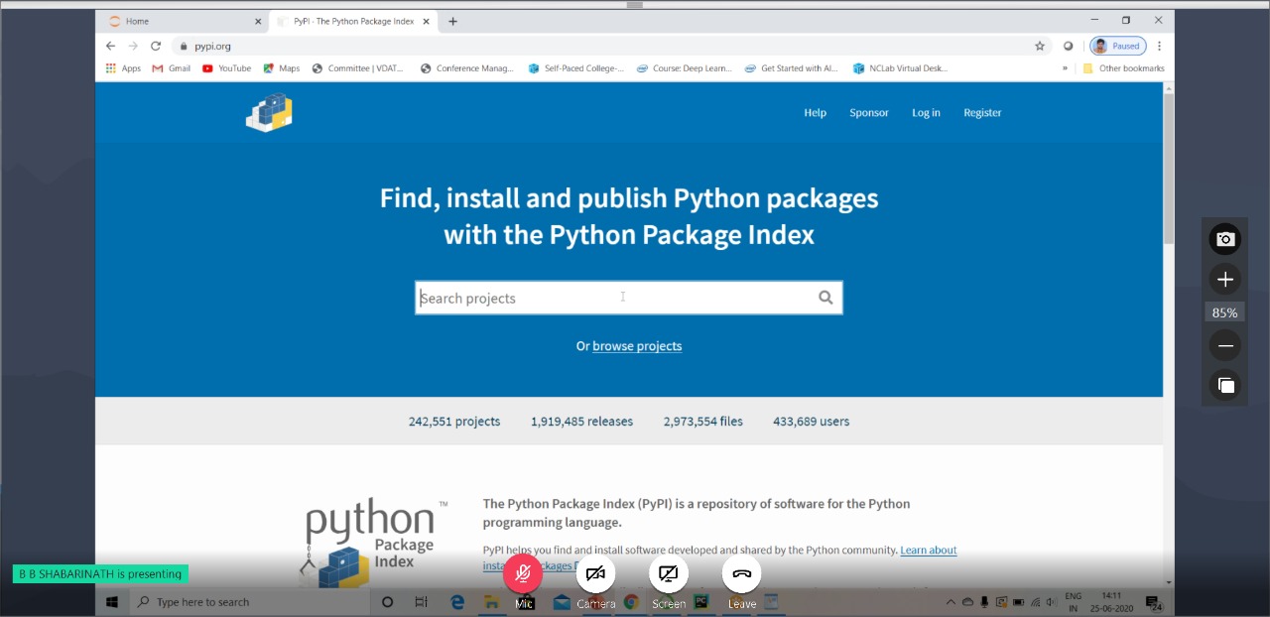1270x617 pixels.
Task: Click the browser vertical scrollbar
Action: pos(1168,169)
